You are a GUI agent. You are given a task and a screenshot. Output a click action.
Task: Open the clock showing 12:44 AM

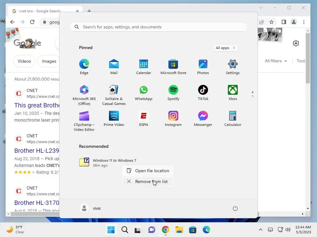[303, 230]
